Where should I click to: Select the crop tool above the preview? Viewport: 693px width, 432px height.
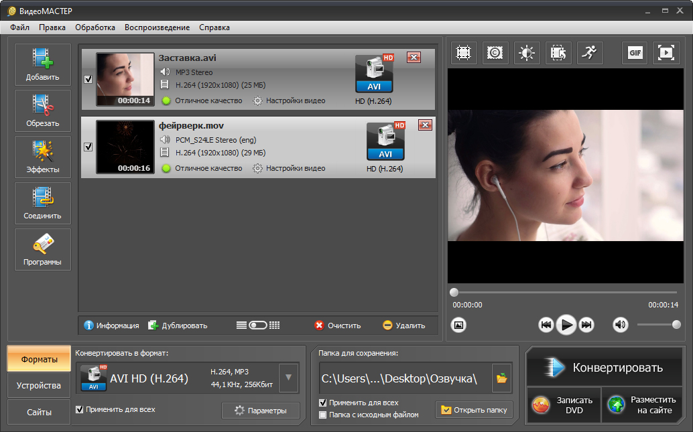(x=463, y=53)
